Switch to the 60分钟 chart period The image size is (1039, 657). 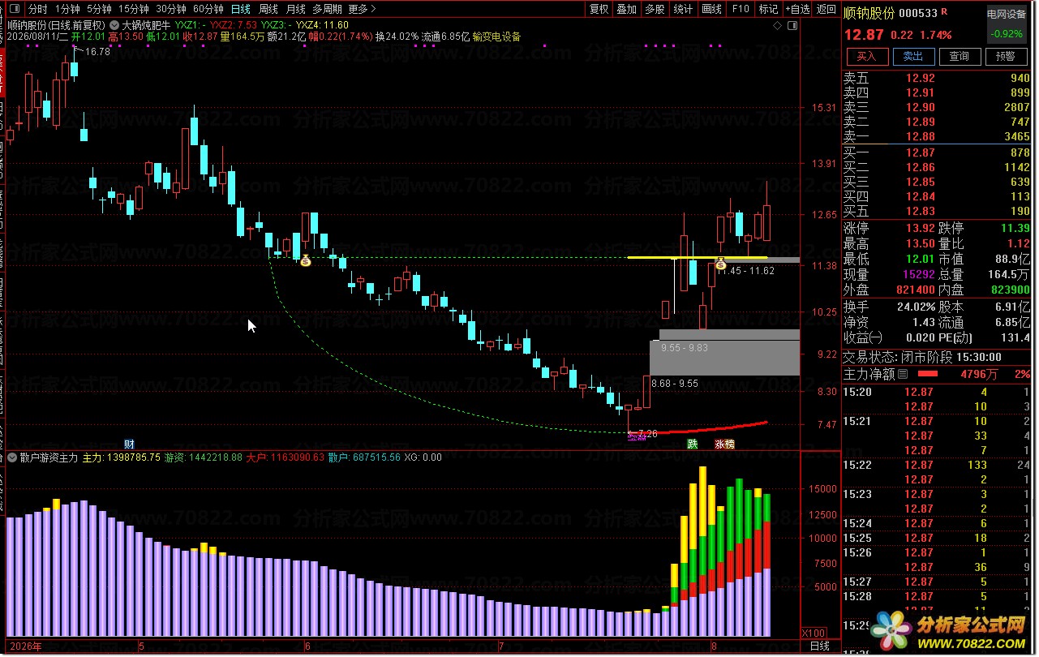[208, 10]
